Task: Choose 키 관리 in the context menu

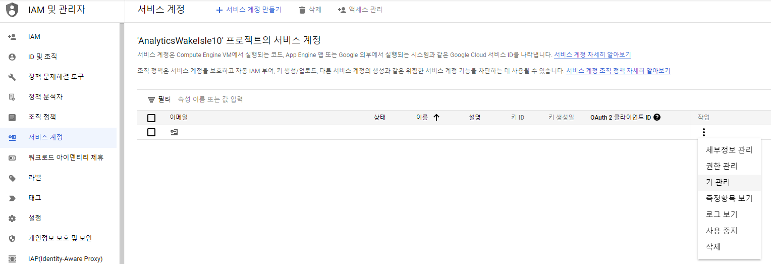Action: click(729, 182)
